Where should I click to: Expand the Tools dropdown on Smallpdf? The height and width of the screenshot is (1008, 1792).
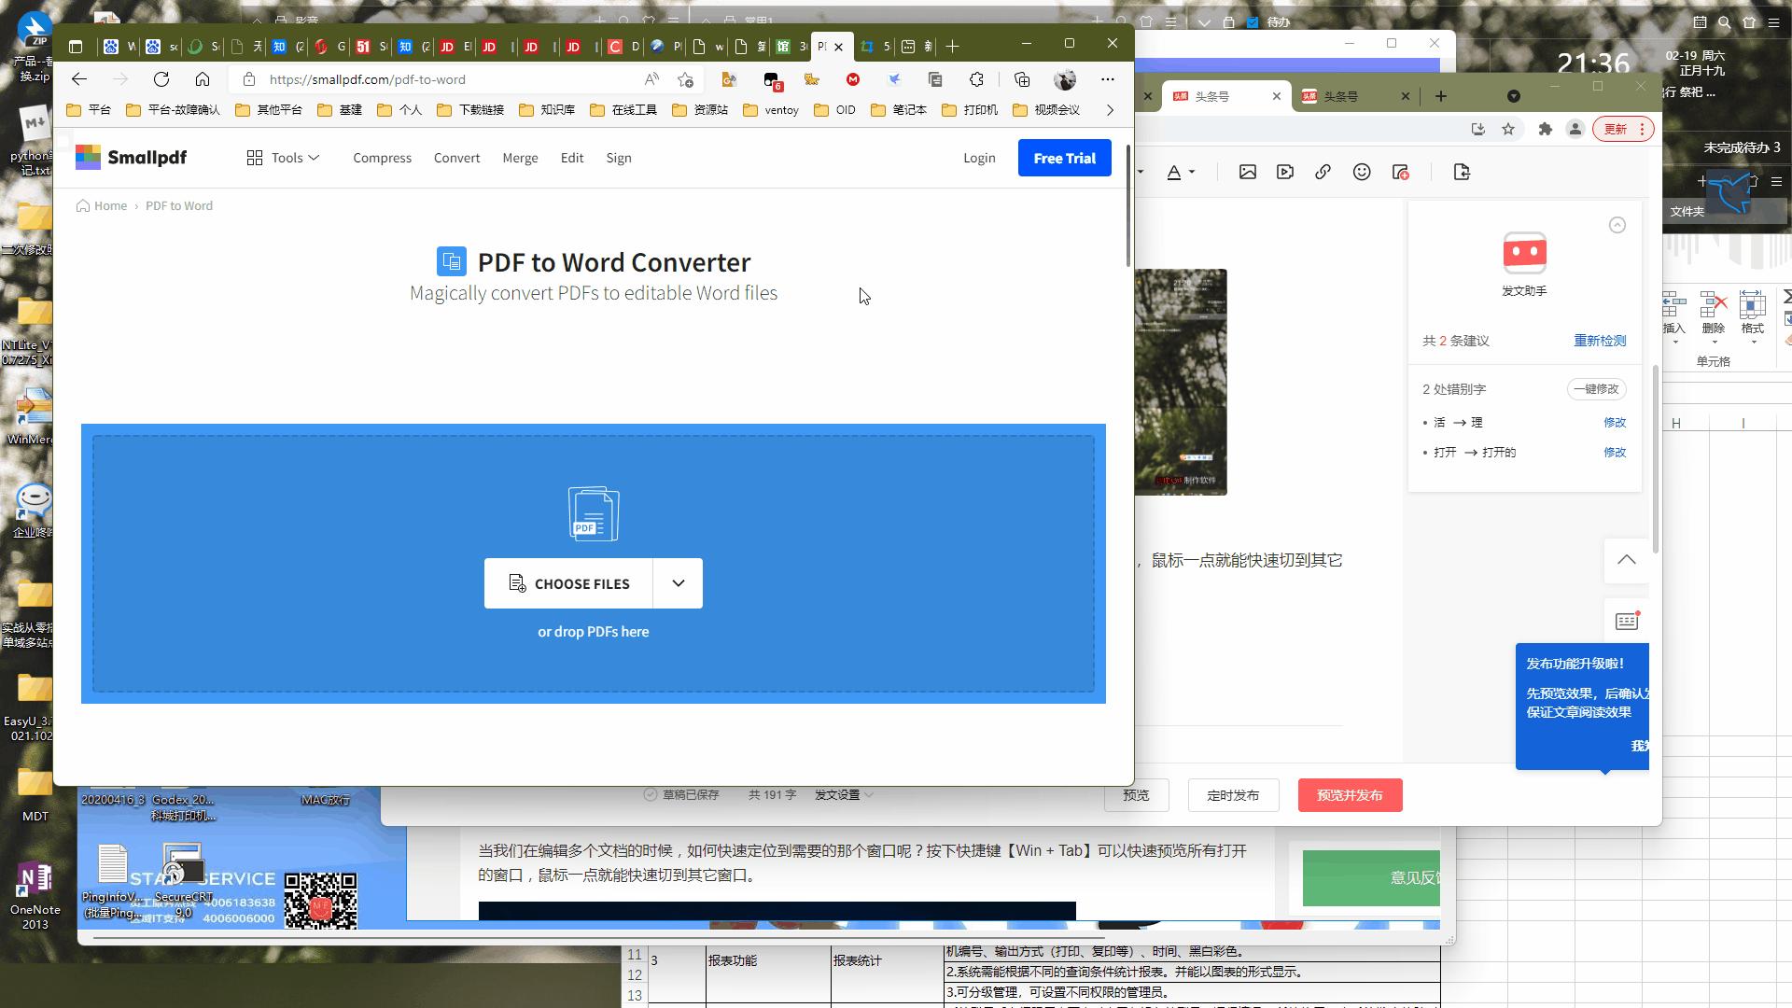[x=285, y=157]
